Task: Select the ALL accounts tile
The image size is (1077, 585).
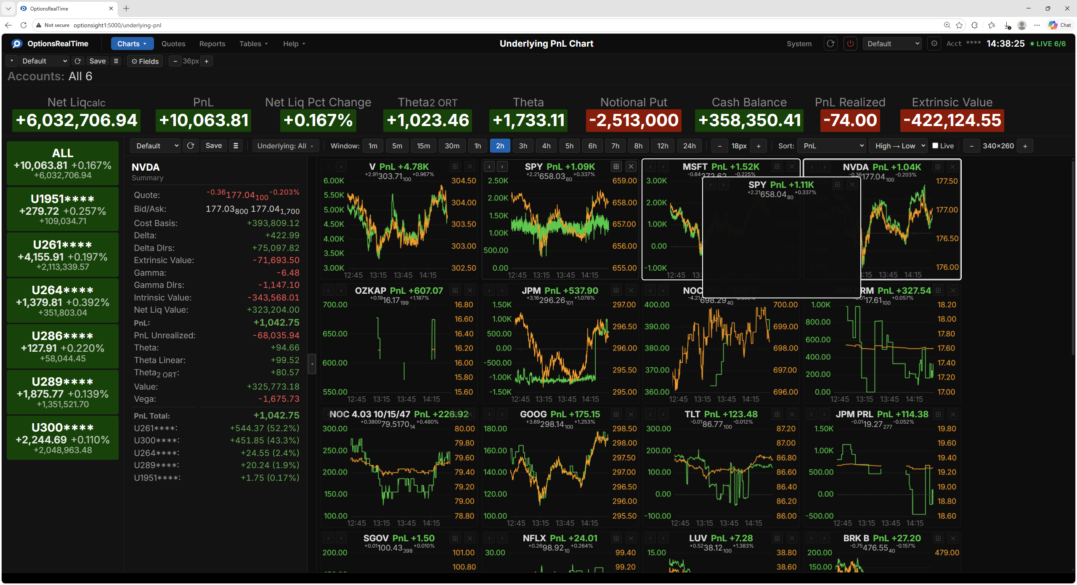Action: pos(63,163)
